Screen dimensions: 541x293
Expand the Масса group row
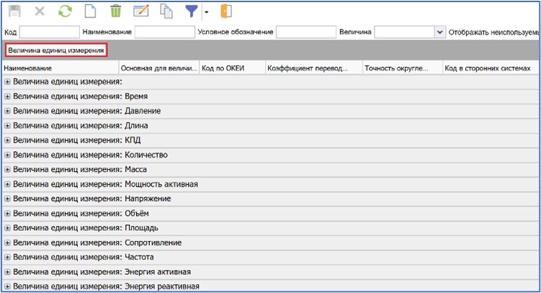coord(8,169)
